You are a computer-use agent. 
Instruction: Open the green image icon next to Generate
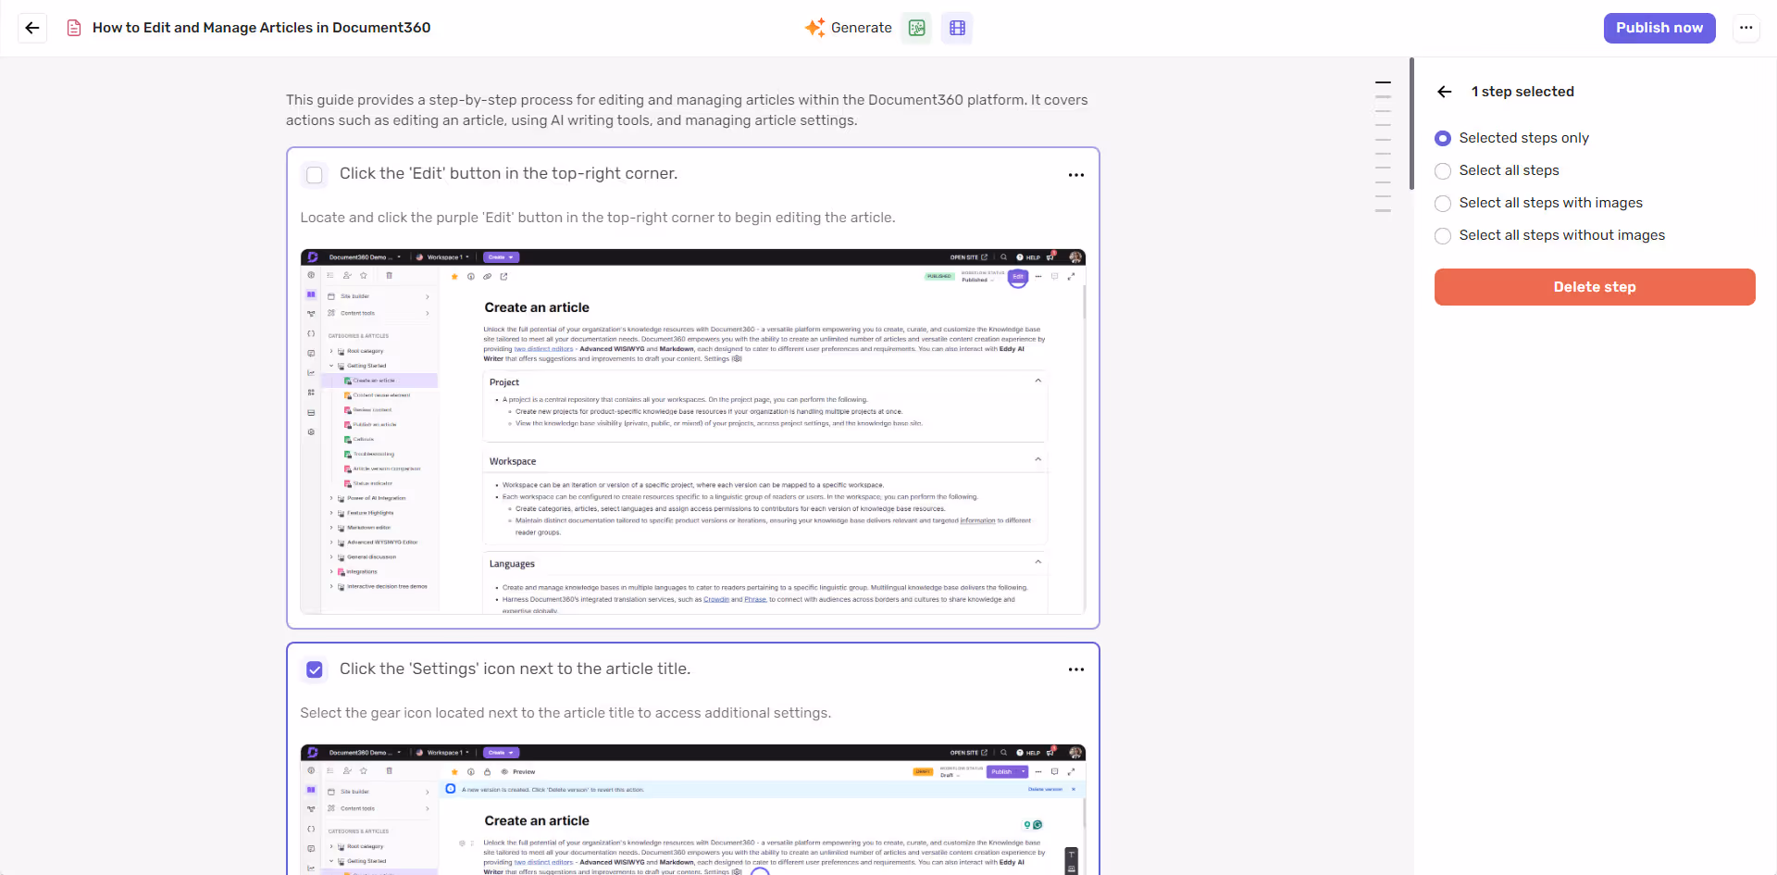click(x=916, y=28)
